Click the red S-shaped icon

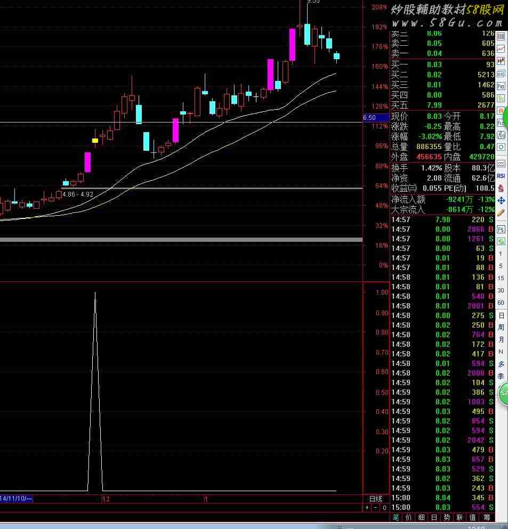(x=501, y=188)
